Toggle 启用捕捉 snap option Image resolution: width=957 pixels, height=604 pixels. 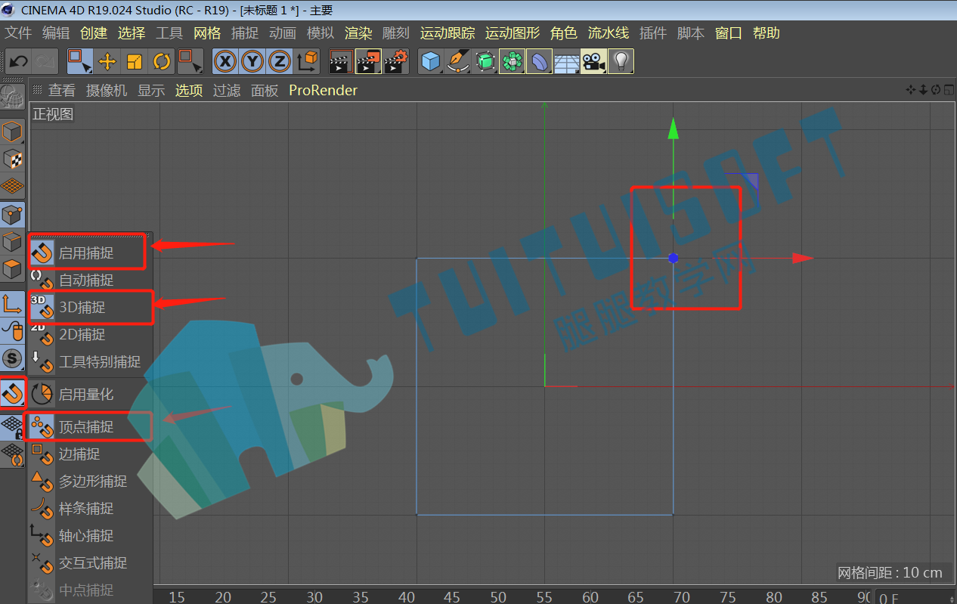click(86, 252)
